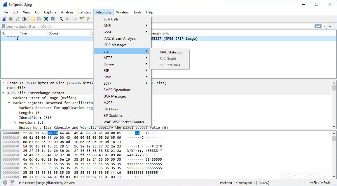The image size is (337, 186).
Task: Choose RLC Statistics from the LTE submenu
Action: point(169,65)
